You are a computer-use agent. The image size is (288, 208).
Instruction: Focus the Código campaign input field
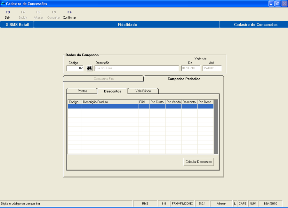coord(75,68)
